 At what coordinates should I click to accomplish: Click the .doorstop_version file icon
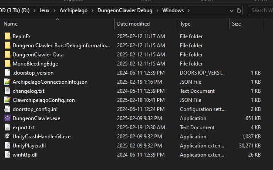7,73
